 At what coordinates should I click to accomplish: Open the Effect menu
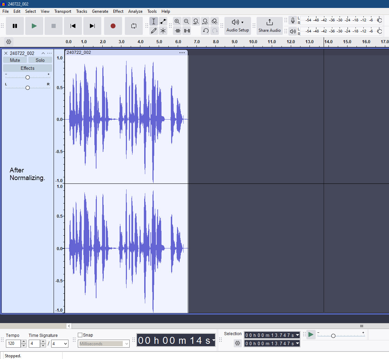point(118,11)
